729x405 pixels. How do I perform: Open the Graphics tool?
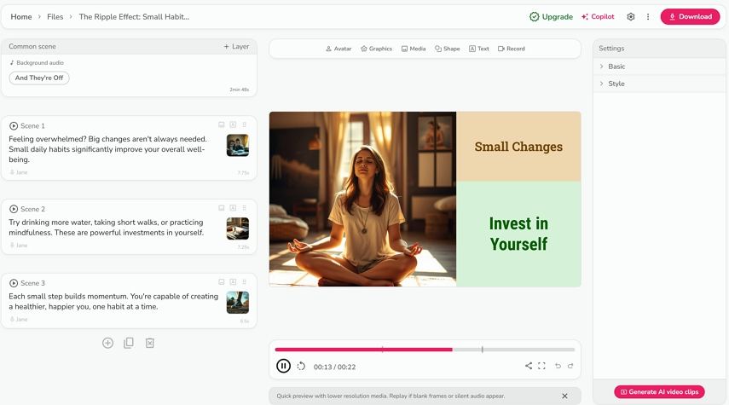376,49
